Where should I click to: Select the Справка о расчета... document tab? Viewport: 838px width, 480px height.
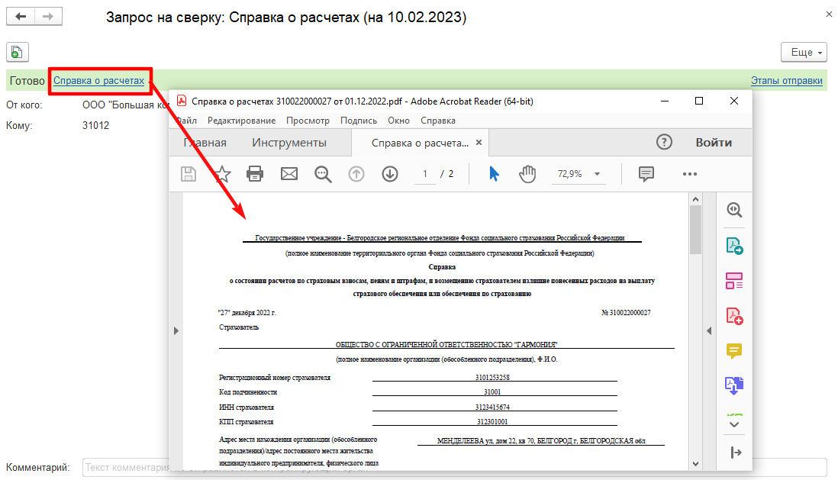(420, 143)
